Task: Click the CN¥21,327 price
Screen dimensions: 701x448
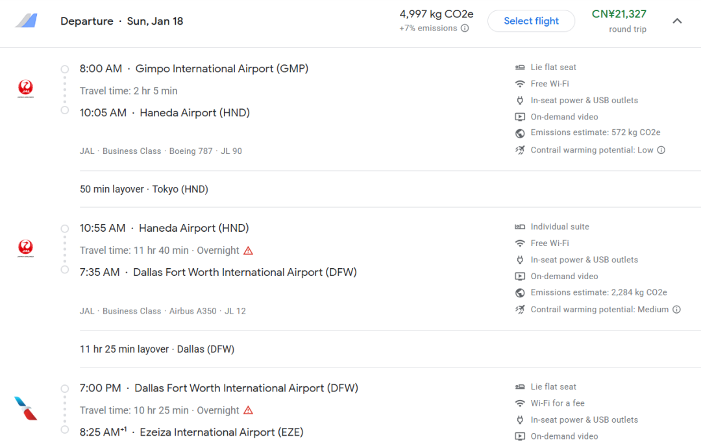Action: click(x=619, y=14)
